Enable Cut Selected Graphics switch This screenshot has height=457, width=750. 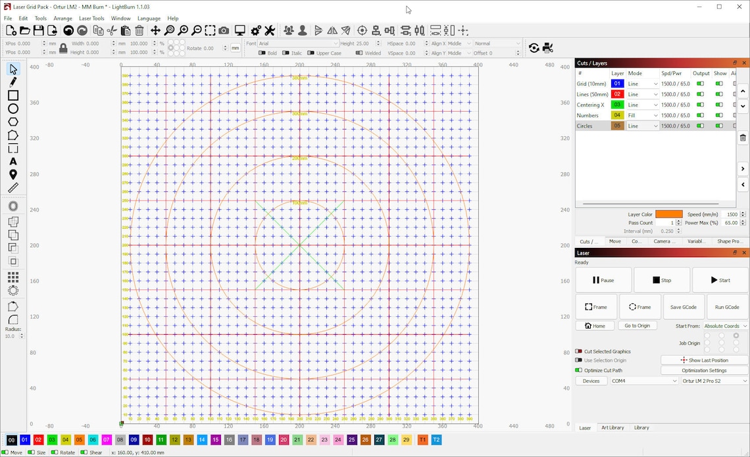tap(579, 351)
